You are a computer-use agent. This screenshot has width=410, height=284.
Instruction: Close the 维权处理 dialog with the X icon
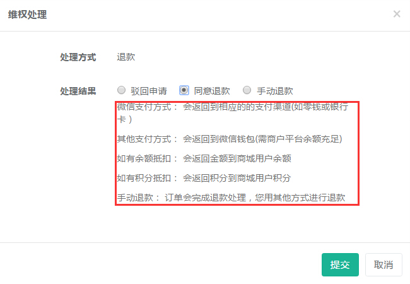[x=397, y=14]
